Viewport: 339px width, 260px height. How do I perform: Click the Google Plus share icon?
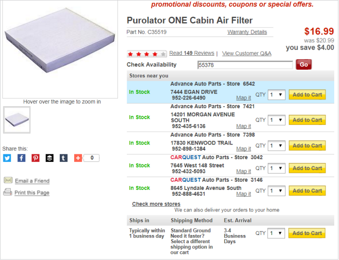point(78,158)
